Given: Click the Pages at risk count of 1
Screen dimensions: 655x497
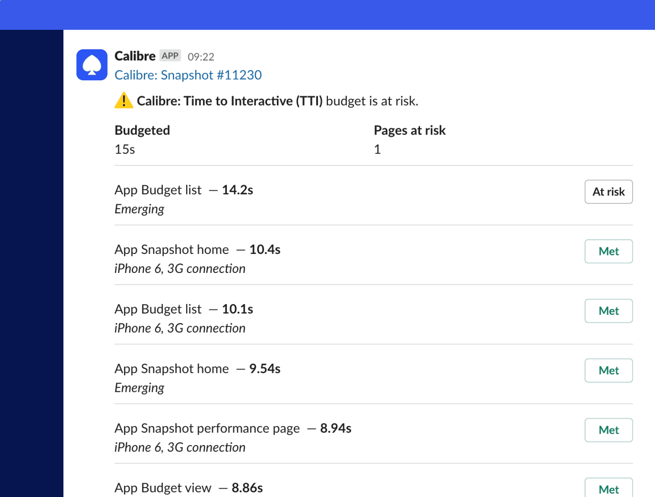Looking at the screenshot, I should (377, 149).
